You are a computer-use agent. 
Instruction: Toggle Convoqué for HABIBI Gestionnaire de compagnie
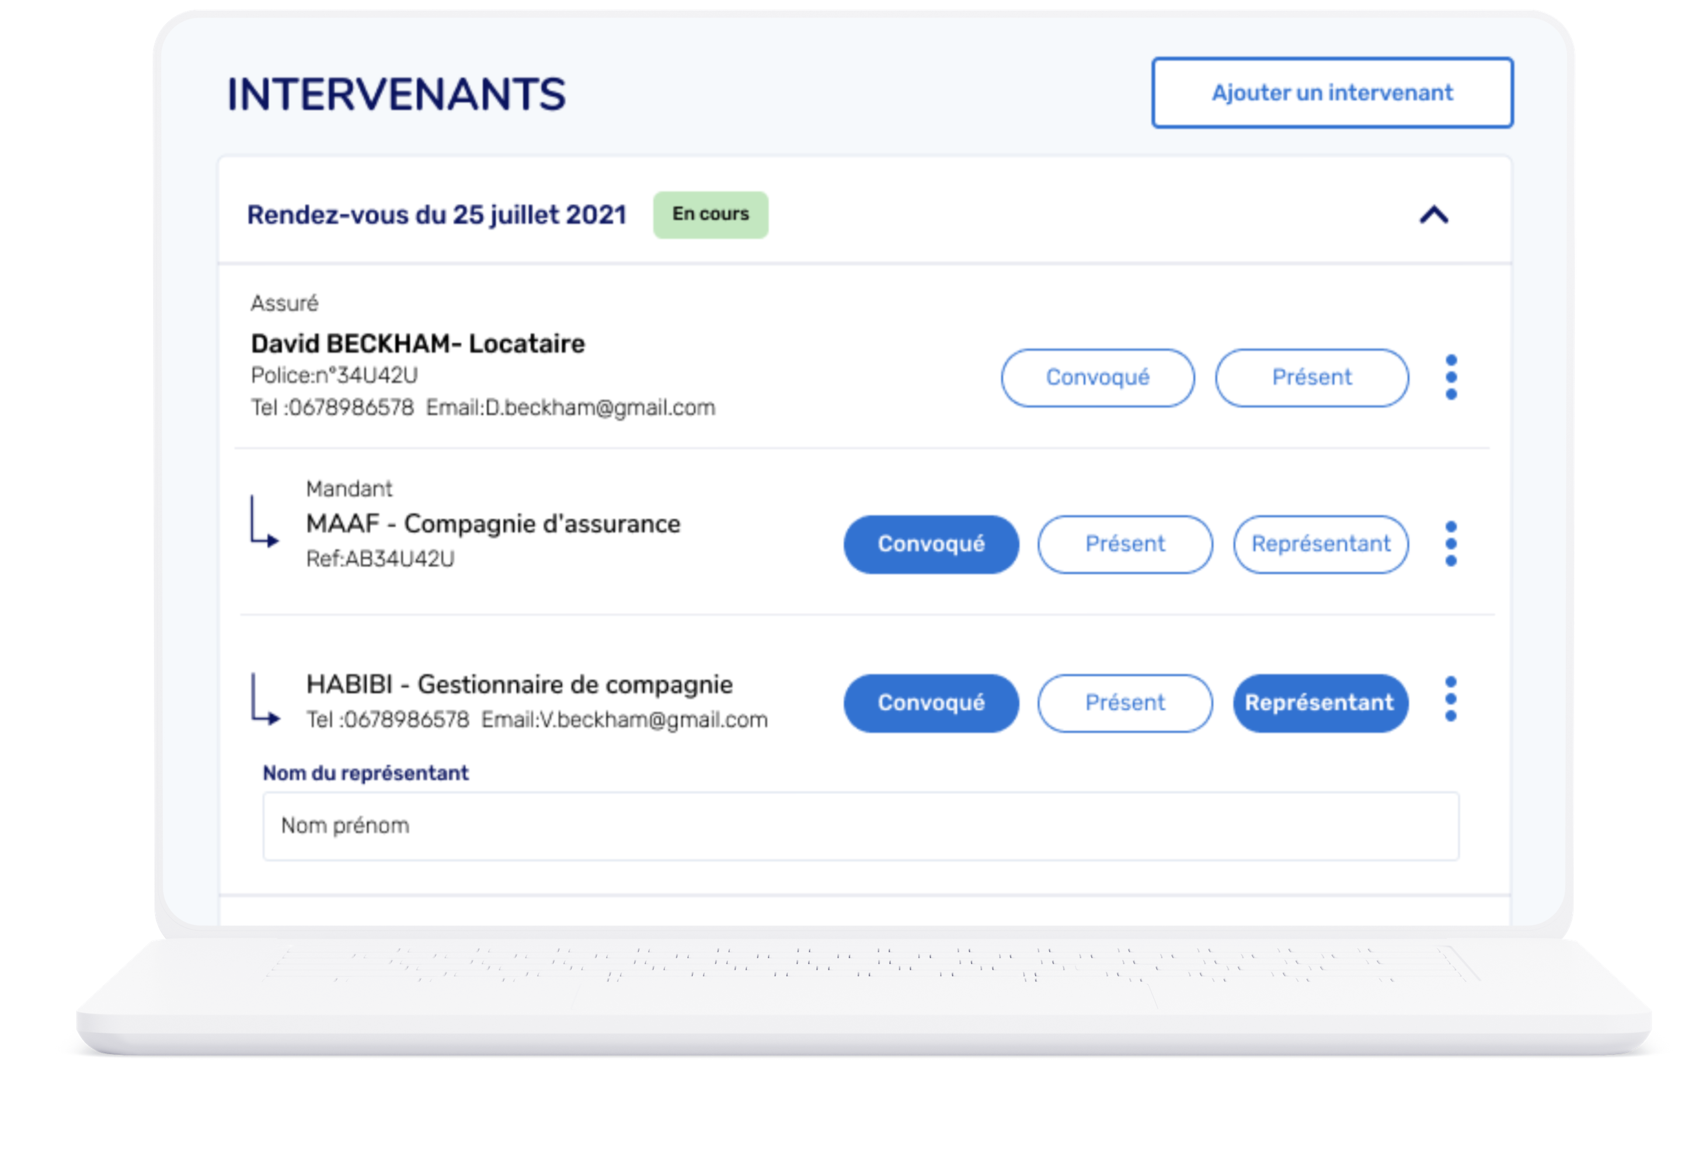[x=931, y=703]
